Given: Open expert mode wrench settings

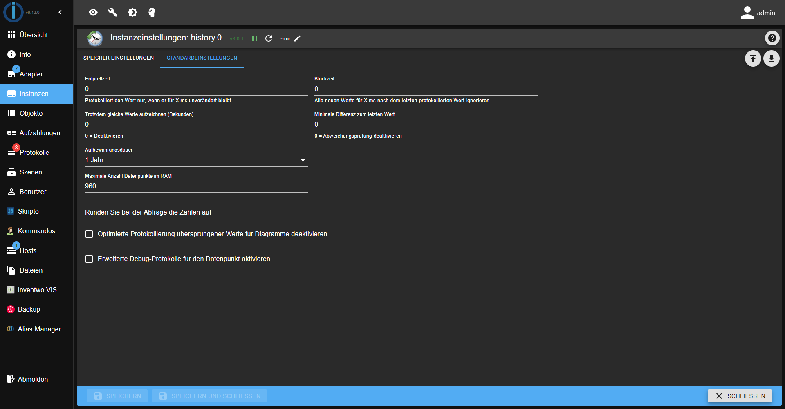Looking at the screenshot, I should click(x=113, y=12).
